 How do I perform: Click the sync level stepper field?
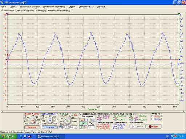pos(92,127)
